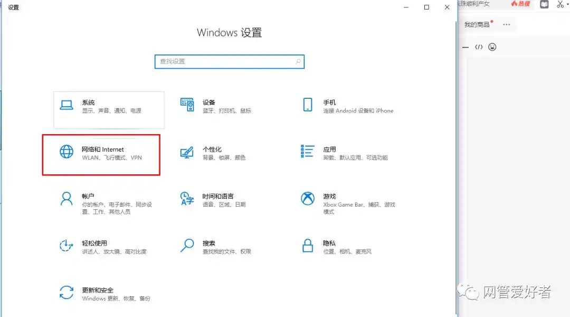Open the 网络和 Internet globe icon
Image resolution: width=570 pixels, height=317 pixels.
tap(66, 153)
